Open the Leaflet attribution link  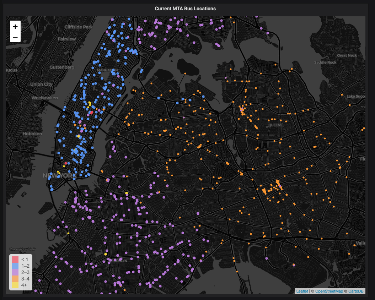tap(302, 291)
